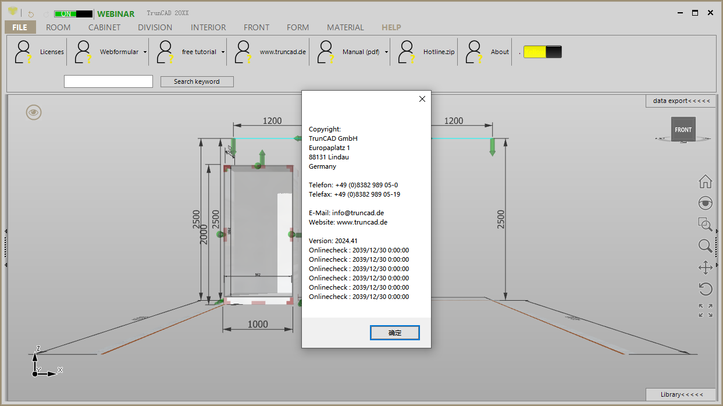Image resolution: width=723 pixels, height=406 pixels.
Task: Switch to the INTERIOR tab
Action: pos(208,27)
